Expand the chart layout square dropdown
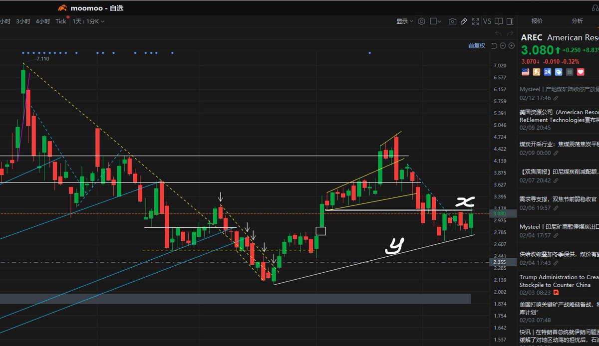This screenshot has height=346, width=599. (436, 21)
